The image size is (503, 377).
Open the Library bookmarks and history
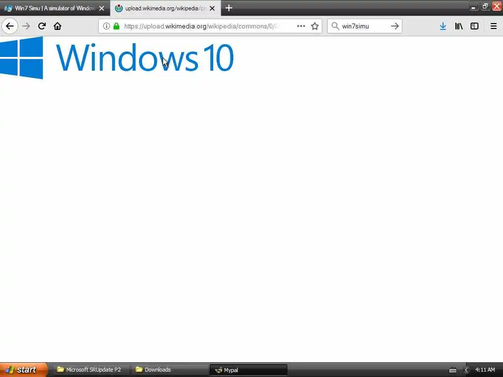[x=459, y=26]
